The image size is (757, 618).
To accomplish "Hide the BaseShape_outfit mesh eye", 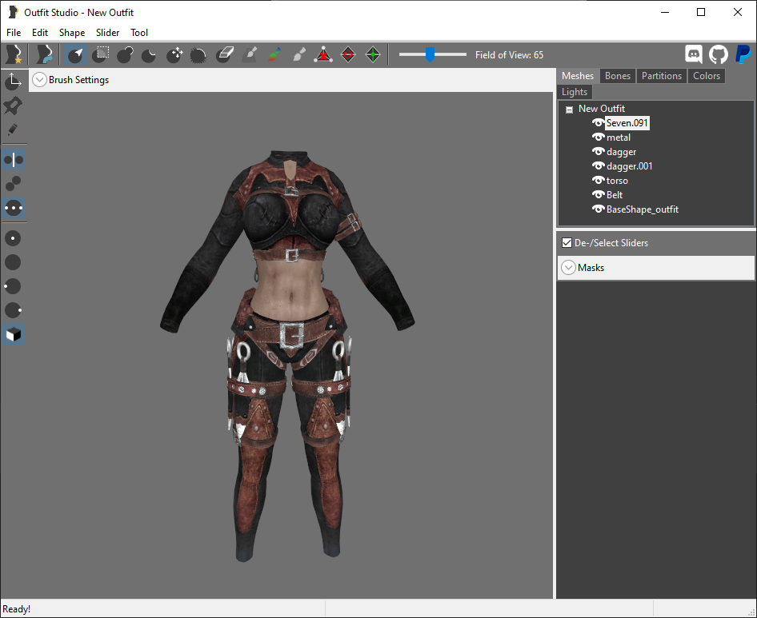I will click(x=599, y=209).
